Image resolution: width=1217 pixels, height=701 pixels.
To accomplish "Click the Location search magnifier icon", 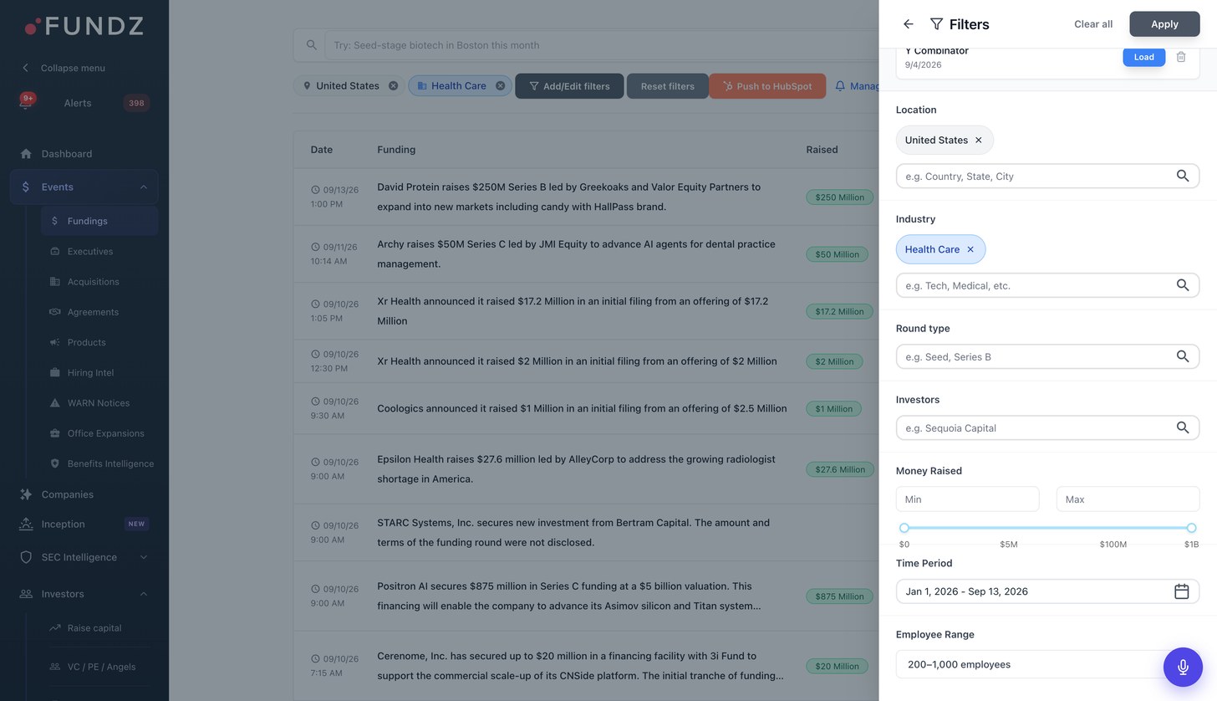I will [x=1183, y=177].
